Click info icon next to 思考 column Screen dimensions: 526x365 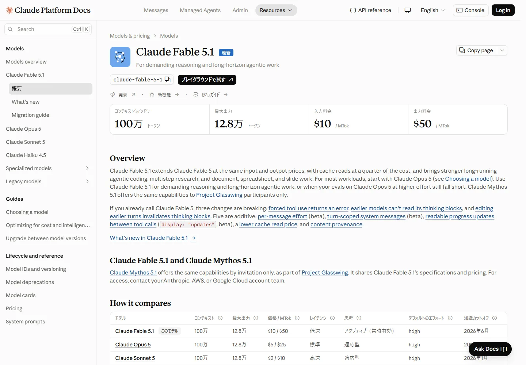pos(359,318)
